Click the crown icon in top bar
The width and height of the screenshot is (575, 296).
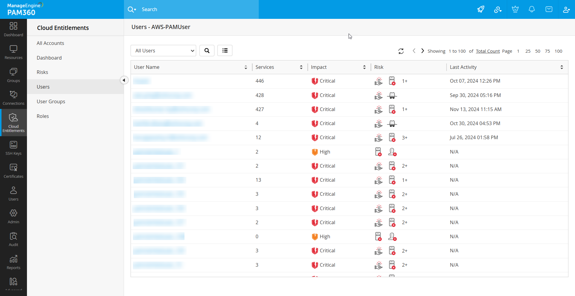[515, 9]
